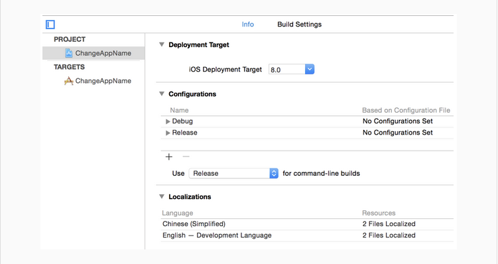Expand the Release configuration row
Viewport: 498px width, 264px height.
pos(168,133)
